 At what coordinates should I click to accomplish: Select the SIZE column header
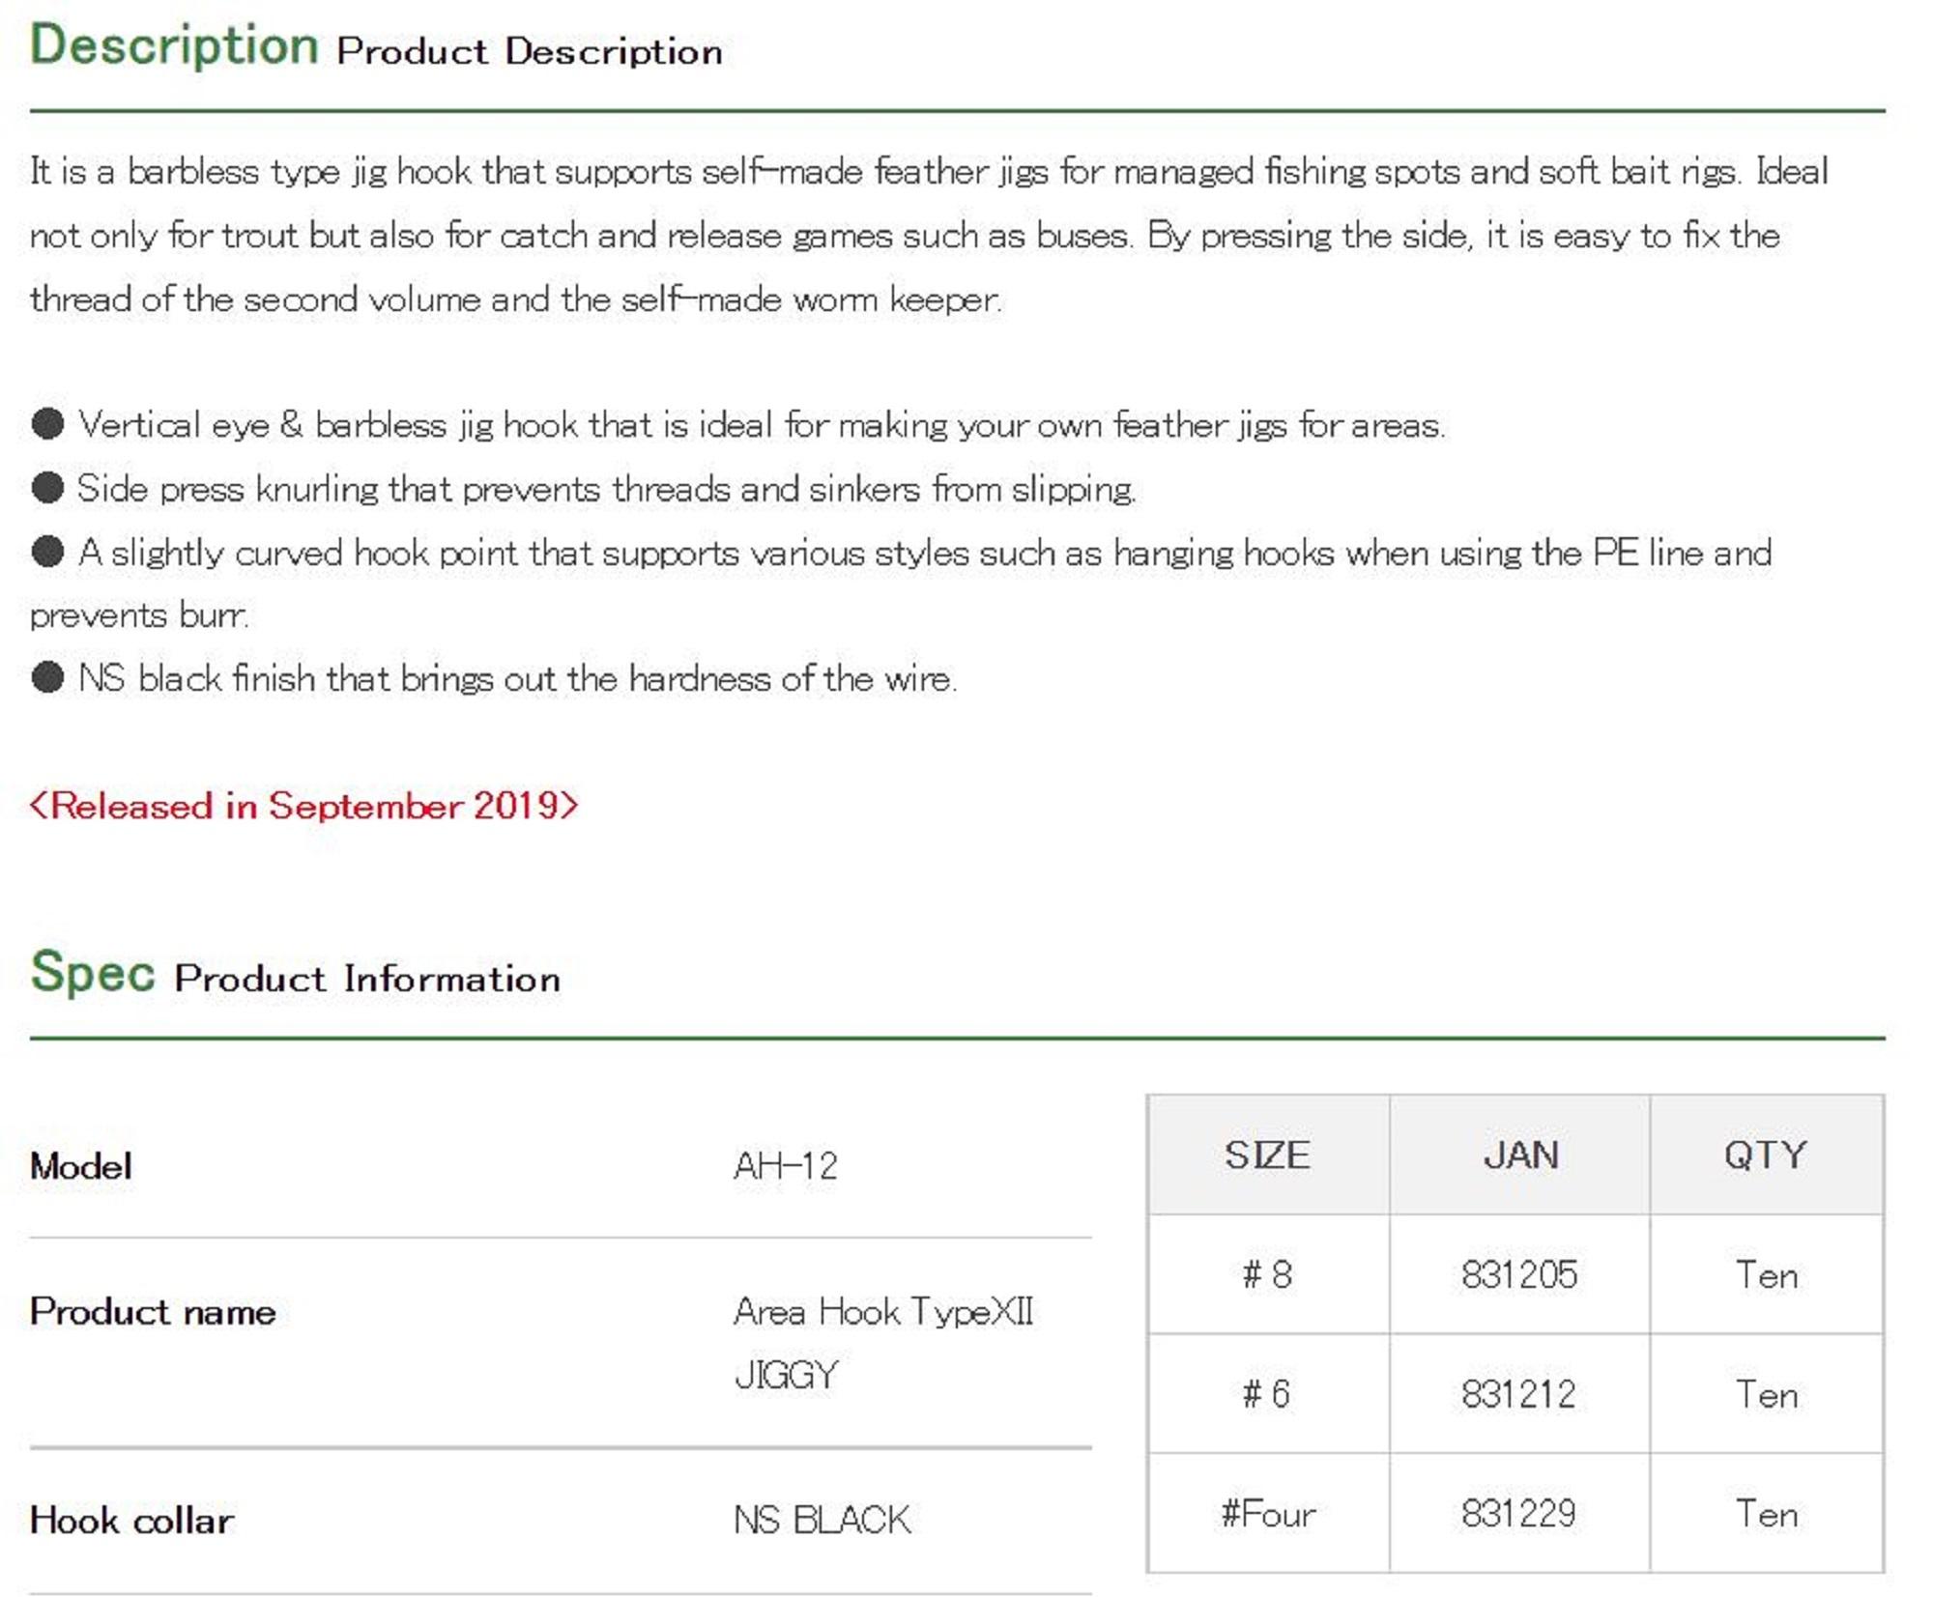tap(1267, 1155)
